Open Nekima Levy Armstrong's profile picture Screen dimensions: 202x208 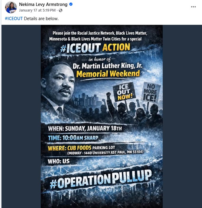[11, 7]
